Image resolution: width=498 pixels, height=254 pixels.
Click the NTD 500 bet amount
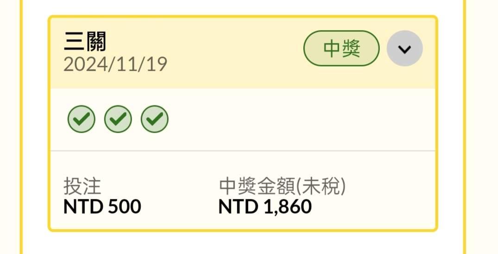[102, 206]
